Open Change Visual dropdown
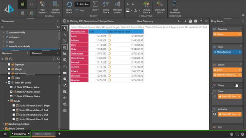The width and height of the screenshot is (246, 138). click(146, 7)
